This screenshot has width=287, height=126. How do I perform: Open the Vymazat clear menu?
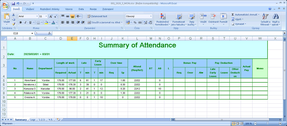[x=239, y=24]
